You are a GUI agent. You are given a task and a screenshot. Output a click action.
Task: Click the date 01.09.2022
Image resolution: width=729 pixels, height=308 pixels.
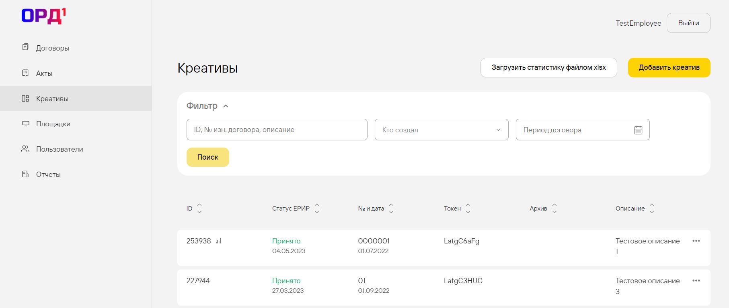coord(374,291)
